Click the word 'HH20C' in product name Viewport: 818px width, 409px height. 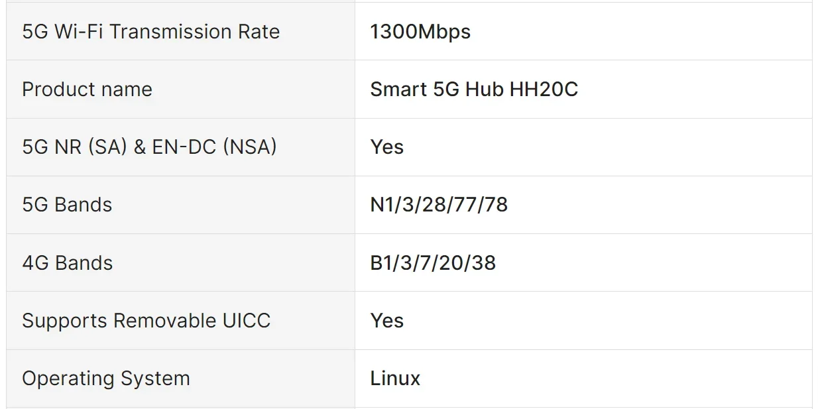544,89
